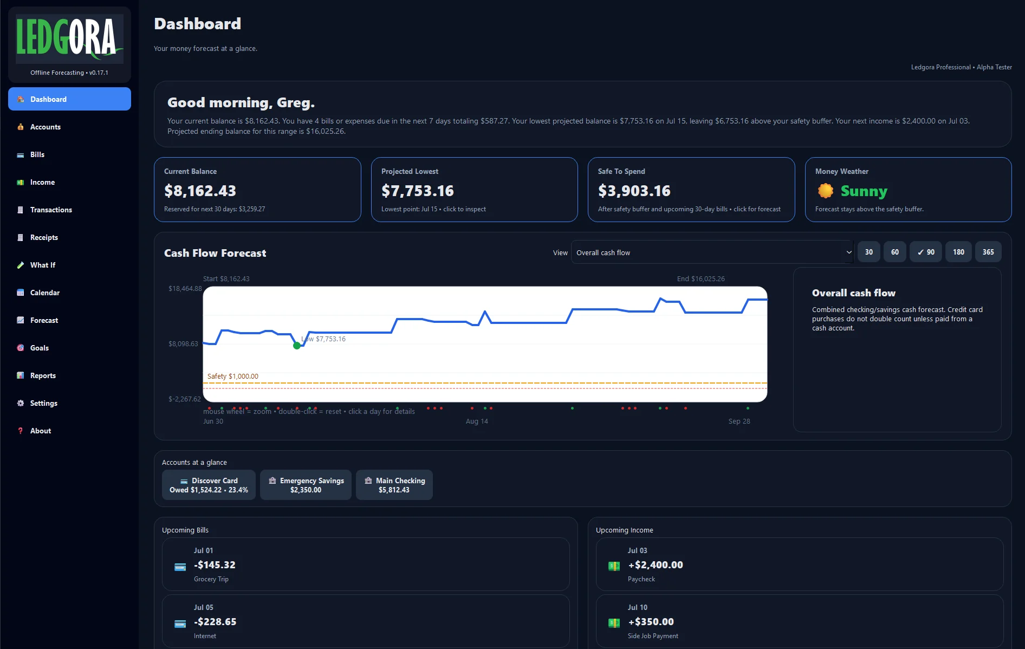Viewport: 1025px width, 649px height.
Task: Click the Emergency Savings bank icon
Action: pyautogui.click(x=273, y=481)
